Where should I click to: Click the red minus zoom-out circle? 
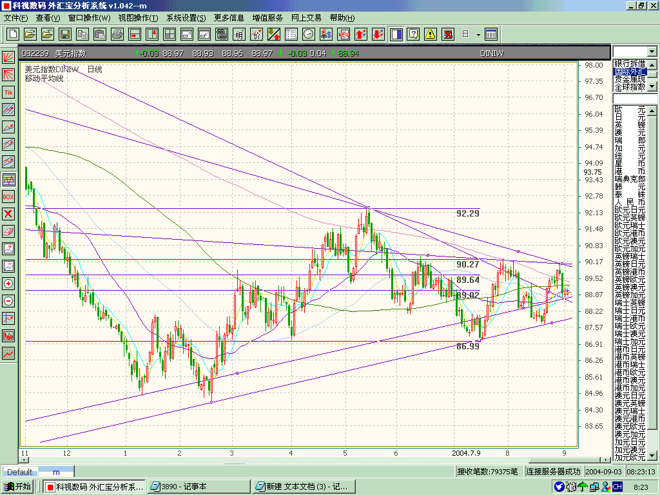tap(8, 301)
